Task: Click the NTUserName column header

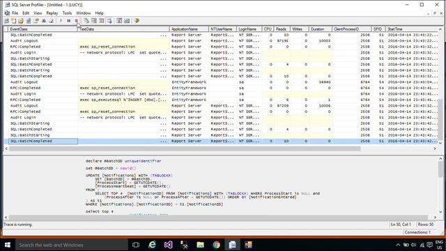Action: tap(222, 29)
